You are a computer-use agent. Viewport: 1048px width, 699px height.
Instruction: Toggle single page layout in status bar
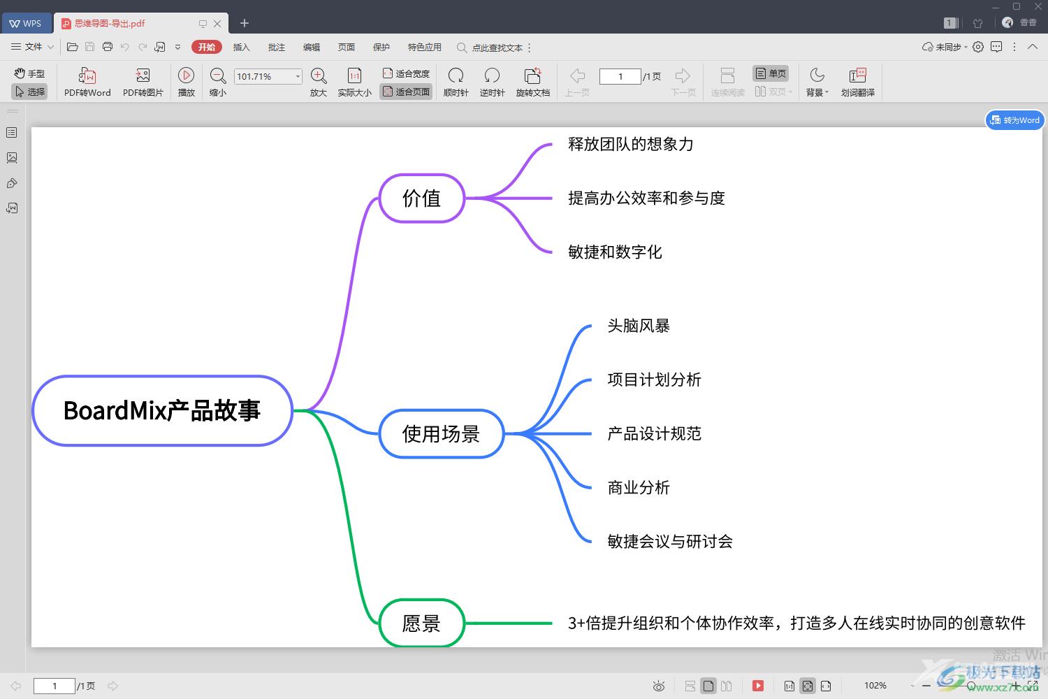click(708, 686)
